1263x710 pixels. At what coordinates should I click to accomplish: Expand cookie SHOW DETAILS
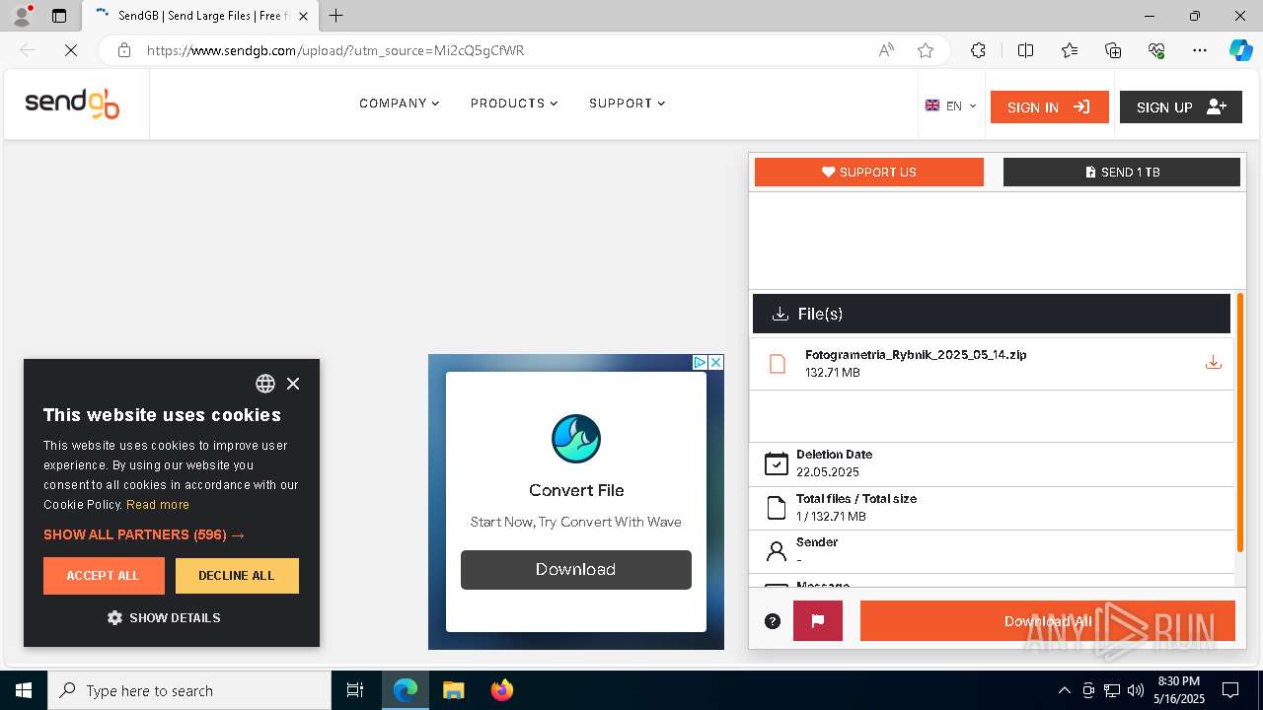(164, 617)
